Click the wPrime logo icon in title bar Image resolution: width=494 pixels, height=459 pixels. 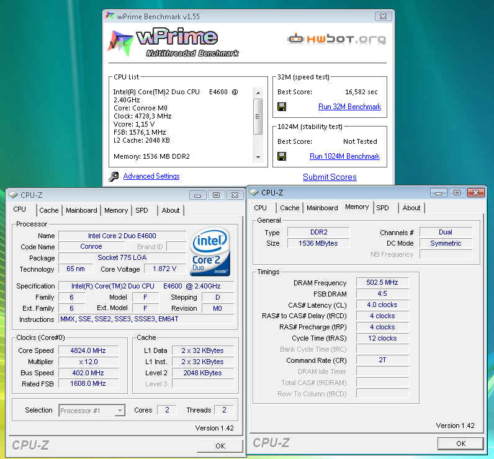110,16
